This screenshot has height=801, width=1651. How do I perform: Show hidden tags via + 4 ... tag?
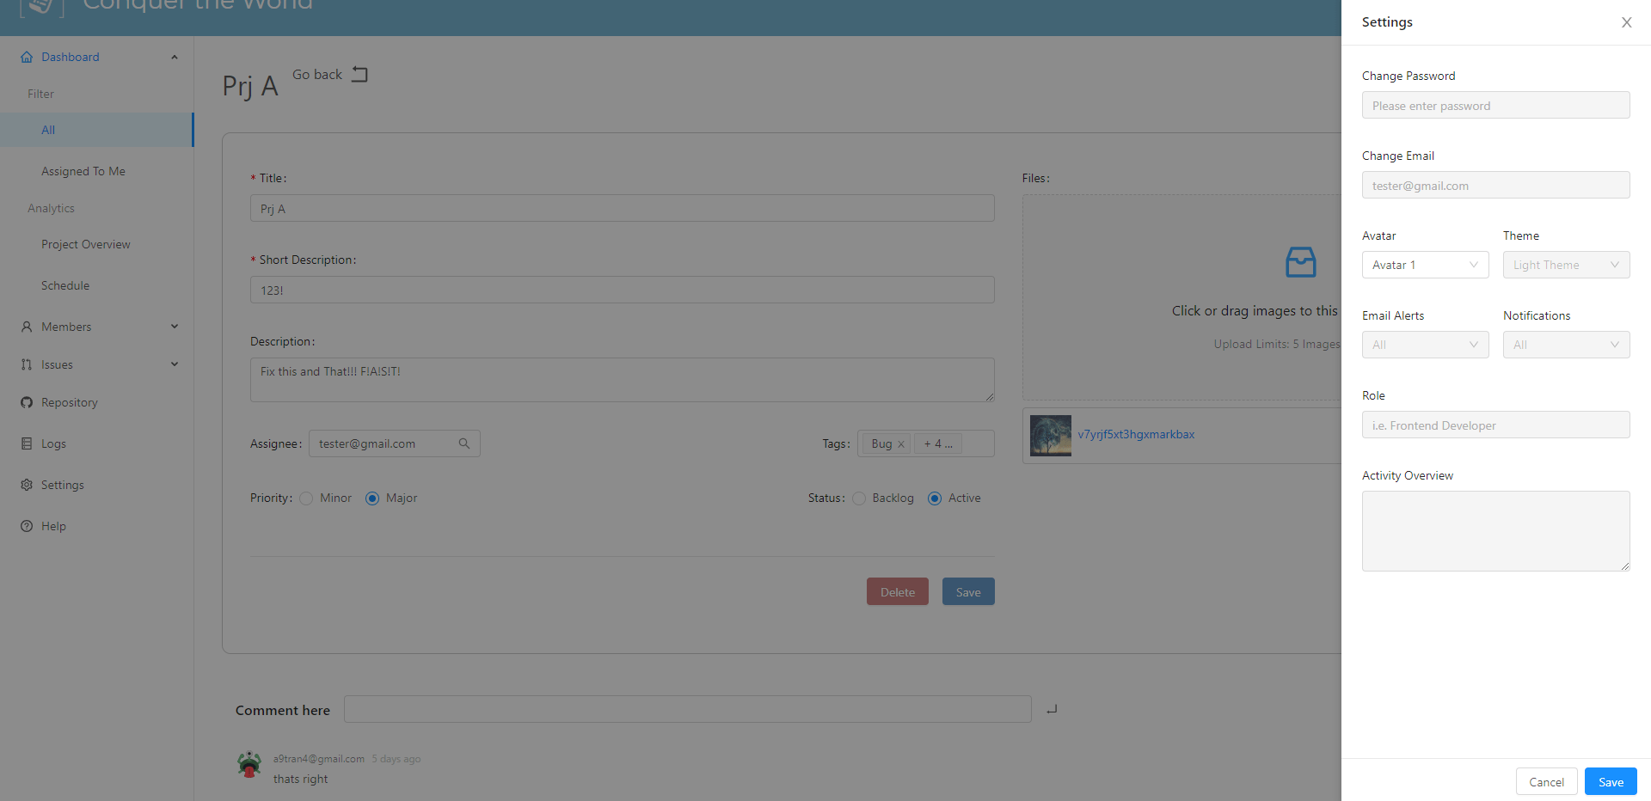coord(937,443)
